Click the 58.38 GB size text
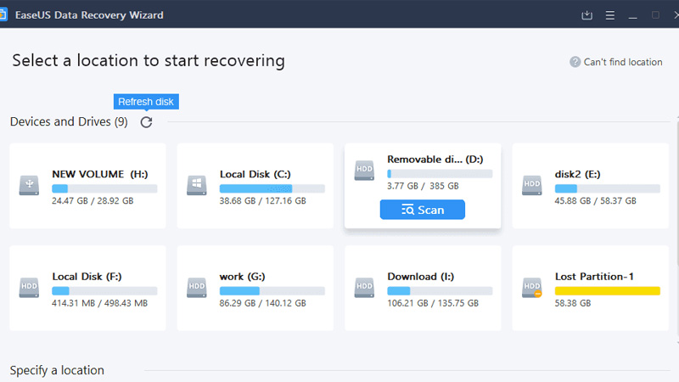This screenshot has width=679, height=382. coord(573,303)
